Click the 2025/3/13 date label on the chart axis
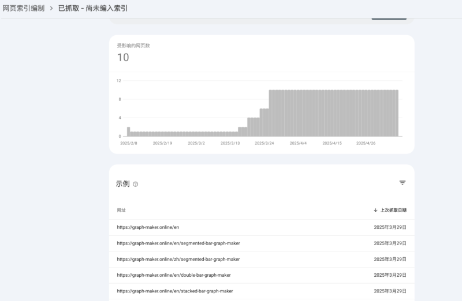 click(230, 143)
